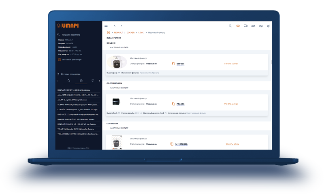The height and width of the screenshot is (194, 324).
Task: Open search via the top-right magnifier icon
Action: (x=230, y=26)
